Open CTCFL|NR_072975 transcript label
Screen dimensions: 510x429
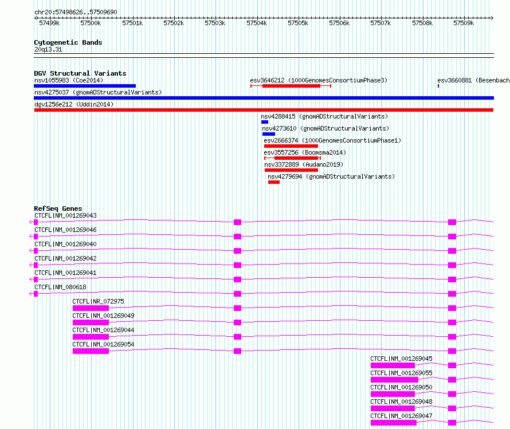[x=98, y=301]
